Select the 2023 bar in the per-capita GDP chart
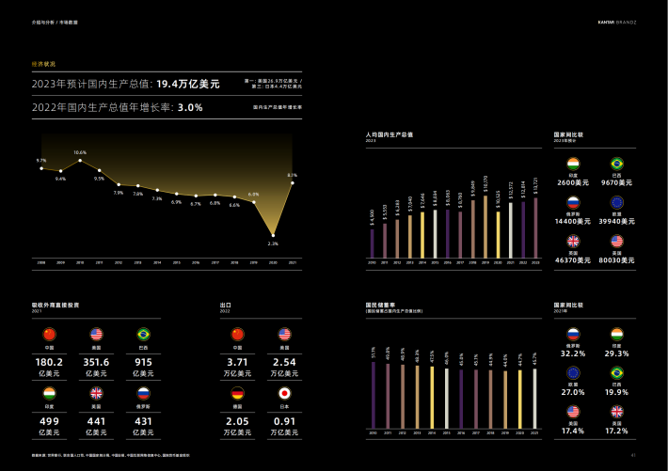The width and height of the screenshot is (668, 471). [x=534, y=228]
